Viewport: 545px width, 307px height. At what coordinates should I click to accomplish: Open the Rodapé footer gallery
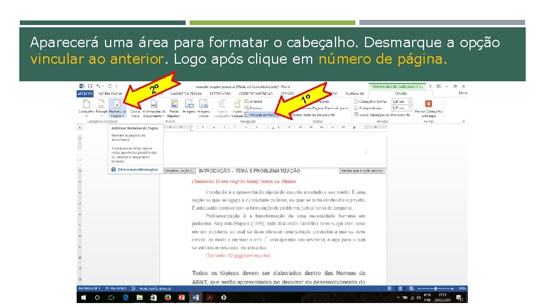point(102,107)
